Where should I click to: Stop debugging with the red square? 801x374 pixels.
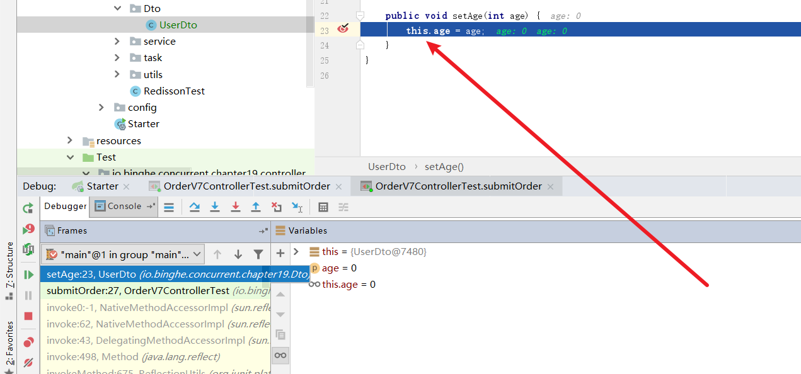tap(28, 316)
